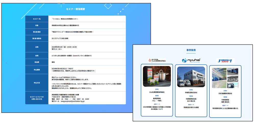Click the NIHONKAI UNYU logo
Screen dimensions: 255x123
coord(225,61)
